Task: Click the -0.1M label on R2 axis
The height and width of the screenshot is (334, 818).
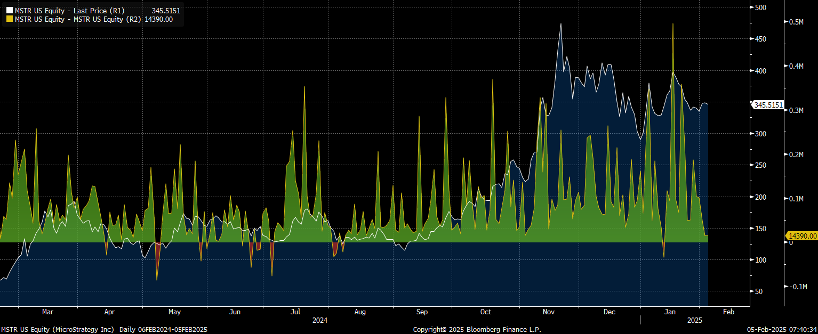Action: 797,287
